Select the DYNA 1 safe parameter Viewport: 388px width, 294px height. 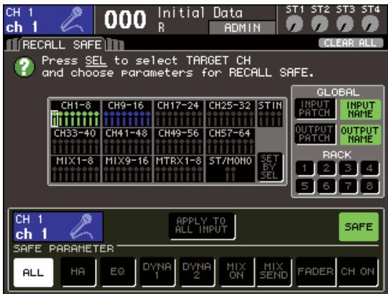tap(157, 272)
